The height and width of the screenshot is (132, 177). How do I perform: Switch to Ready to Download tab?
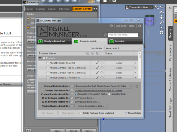54,41
